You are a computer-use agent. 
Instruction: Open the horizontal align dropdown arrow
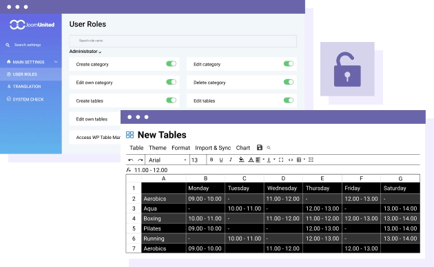(263, 159)
